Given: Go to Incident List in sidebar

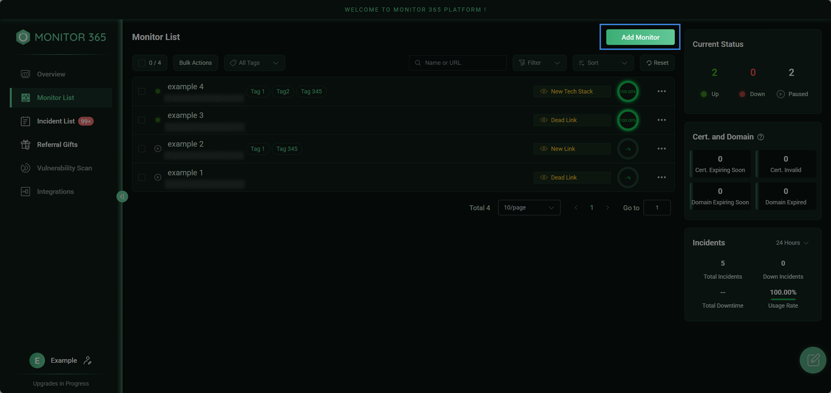Looking at the screenshot, I should point(56,121).
